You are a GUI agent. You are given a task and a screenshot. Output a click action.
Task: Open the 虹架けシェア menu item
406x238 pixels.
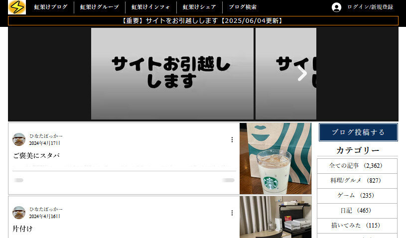coord(199,7)
